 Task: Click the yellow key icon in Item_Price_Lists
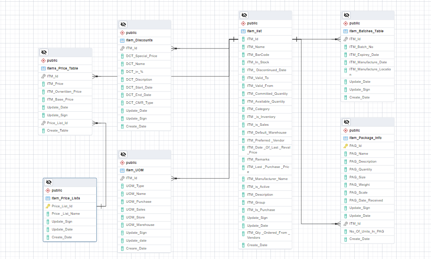coord(48,206)
